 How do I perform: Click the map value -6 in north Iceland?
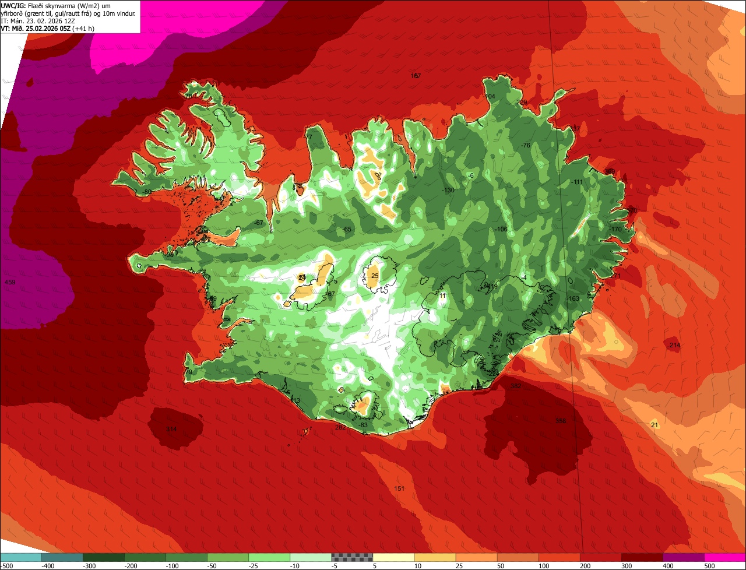coord(471,175)
